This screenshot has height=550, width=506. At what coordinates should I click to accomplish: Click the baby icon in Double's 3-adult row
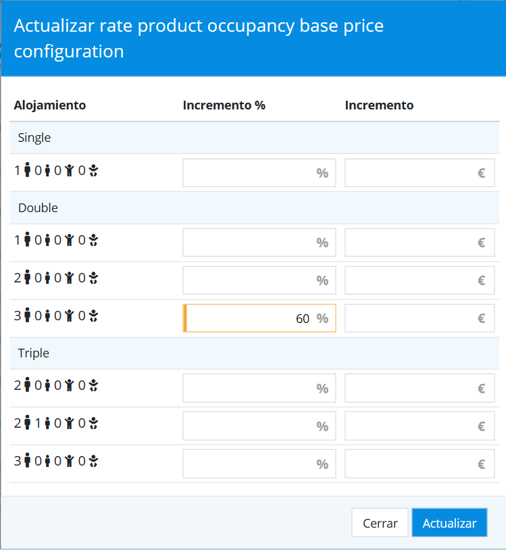(x=93, y=314)
